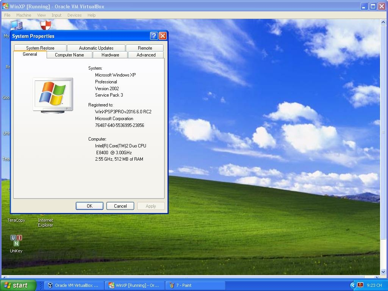Open the VirtualBox Machine menu

click(23, 15)
